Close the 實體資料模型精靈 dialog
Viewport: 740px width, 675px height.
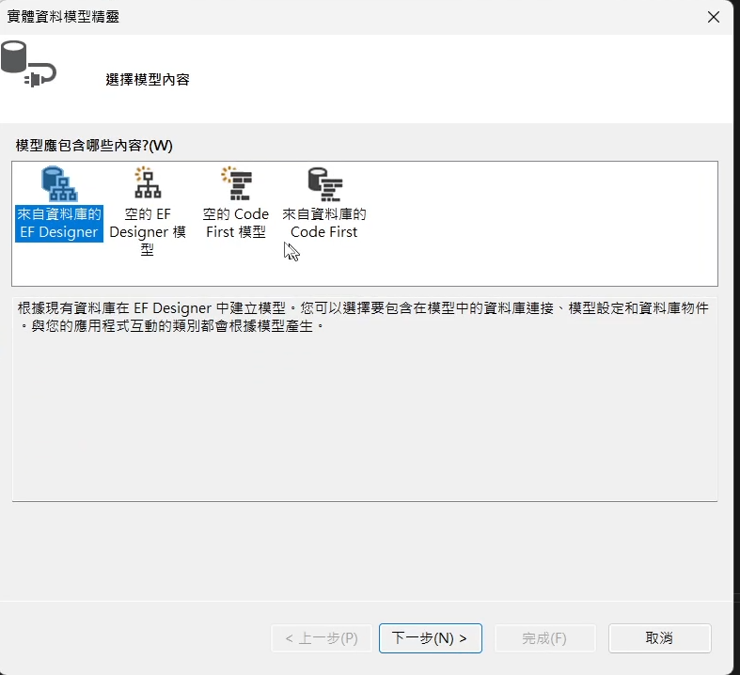714,17
